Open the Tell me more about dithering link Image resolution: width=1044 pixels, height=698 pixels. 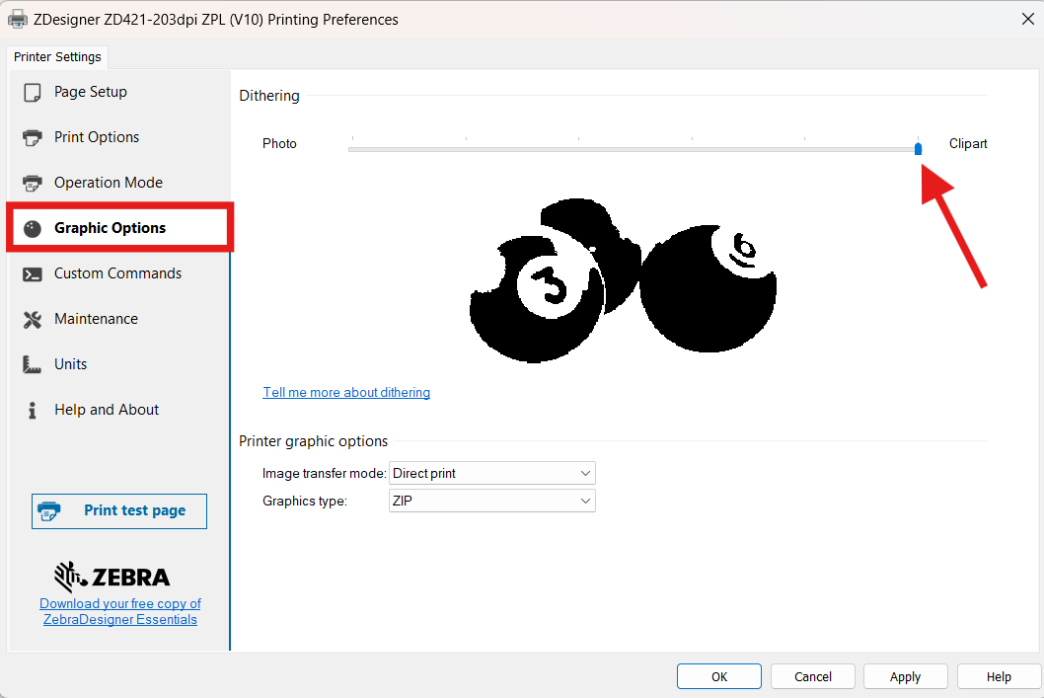pyautogui.click(x=345, y=392)
